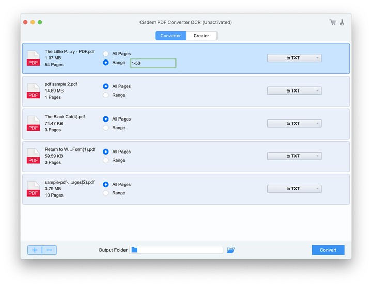
Task: Select Range for The Little P…ry file
Action: click(106, 63)
